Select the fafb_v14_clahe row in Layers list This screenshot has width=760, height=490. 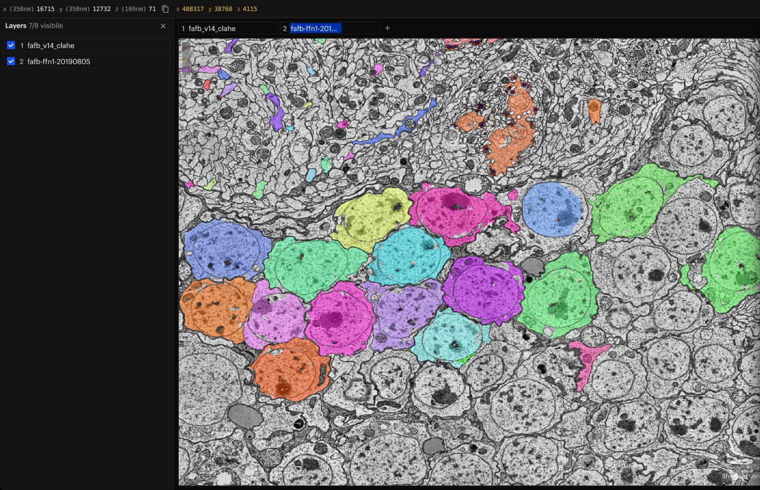(x=87, y=46)
